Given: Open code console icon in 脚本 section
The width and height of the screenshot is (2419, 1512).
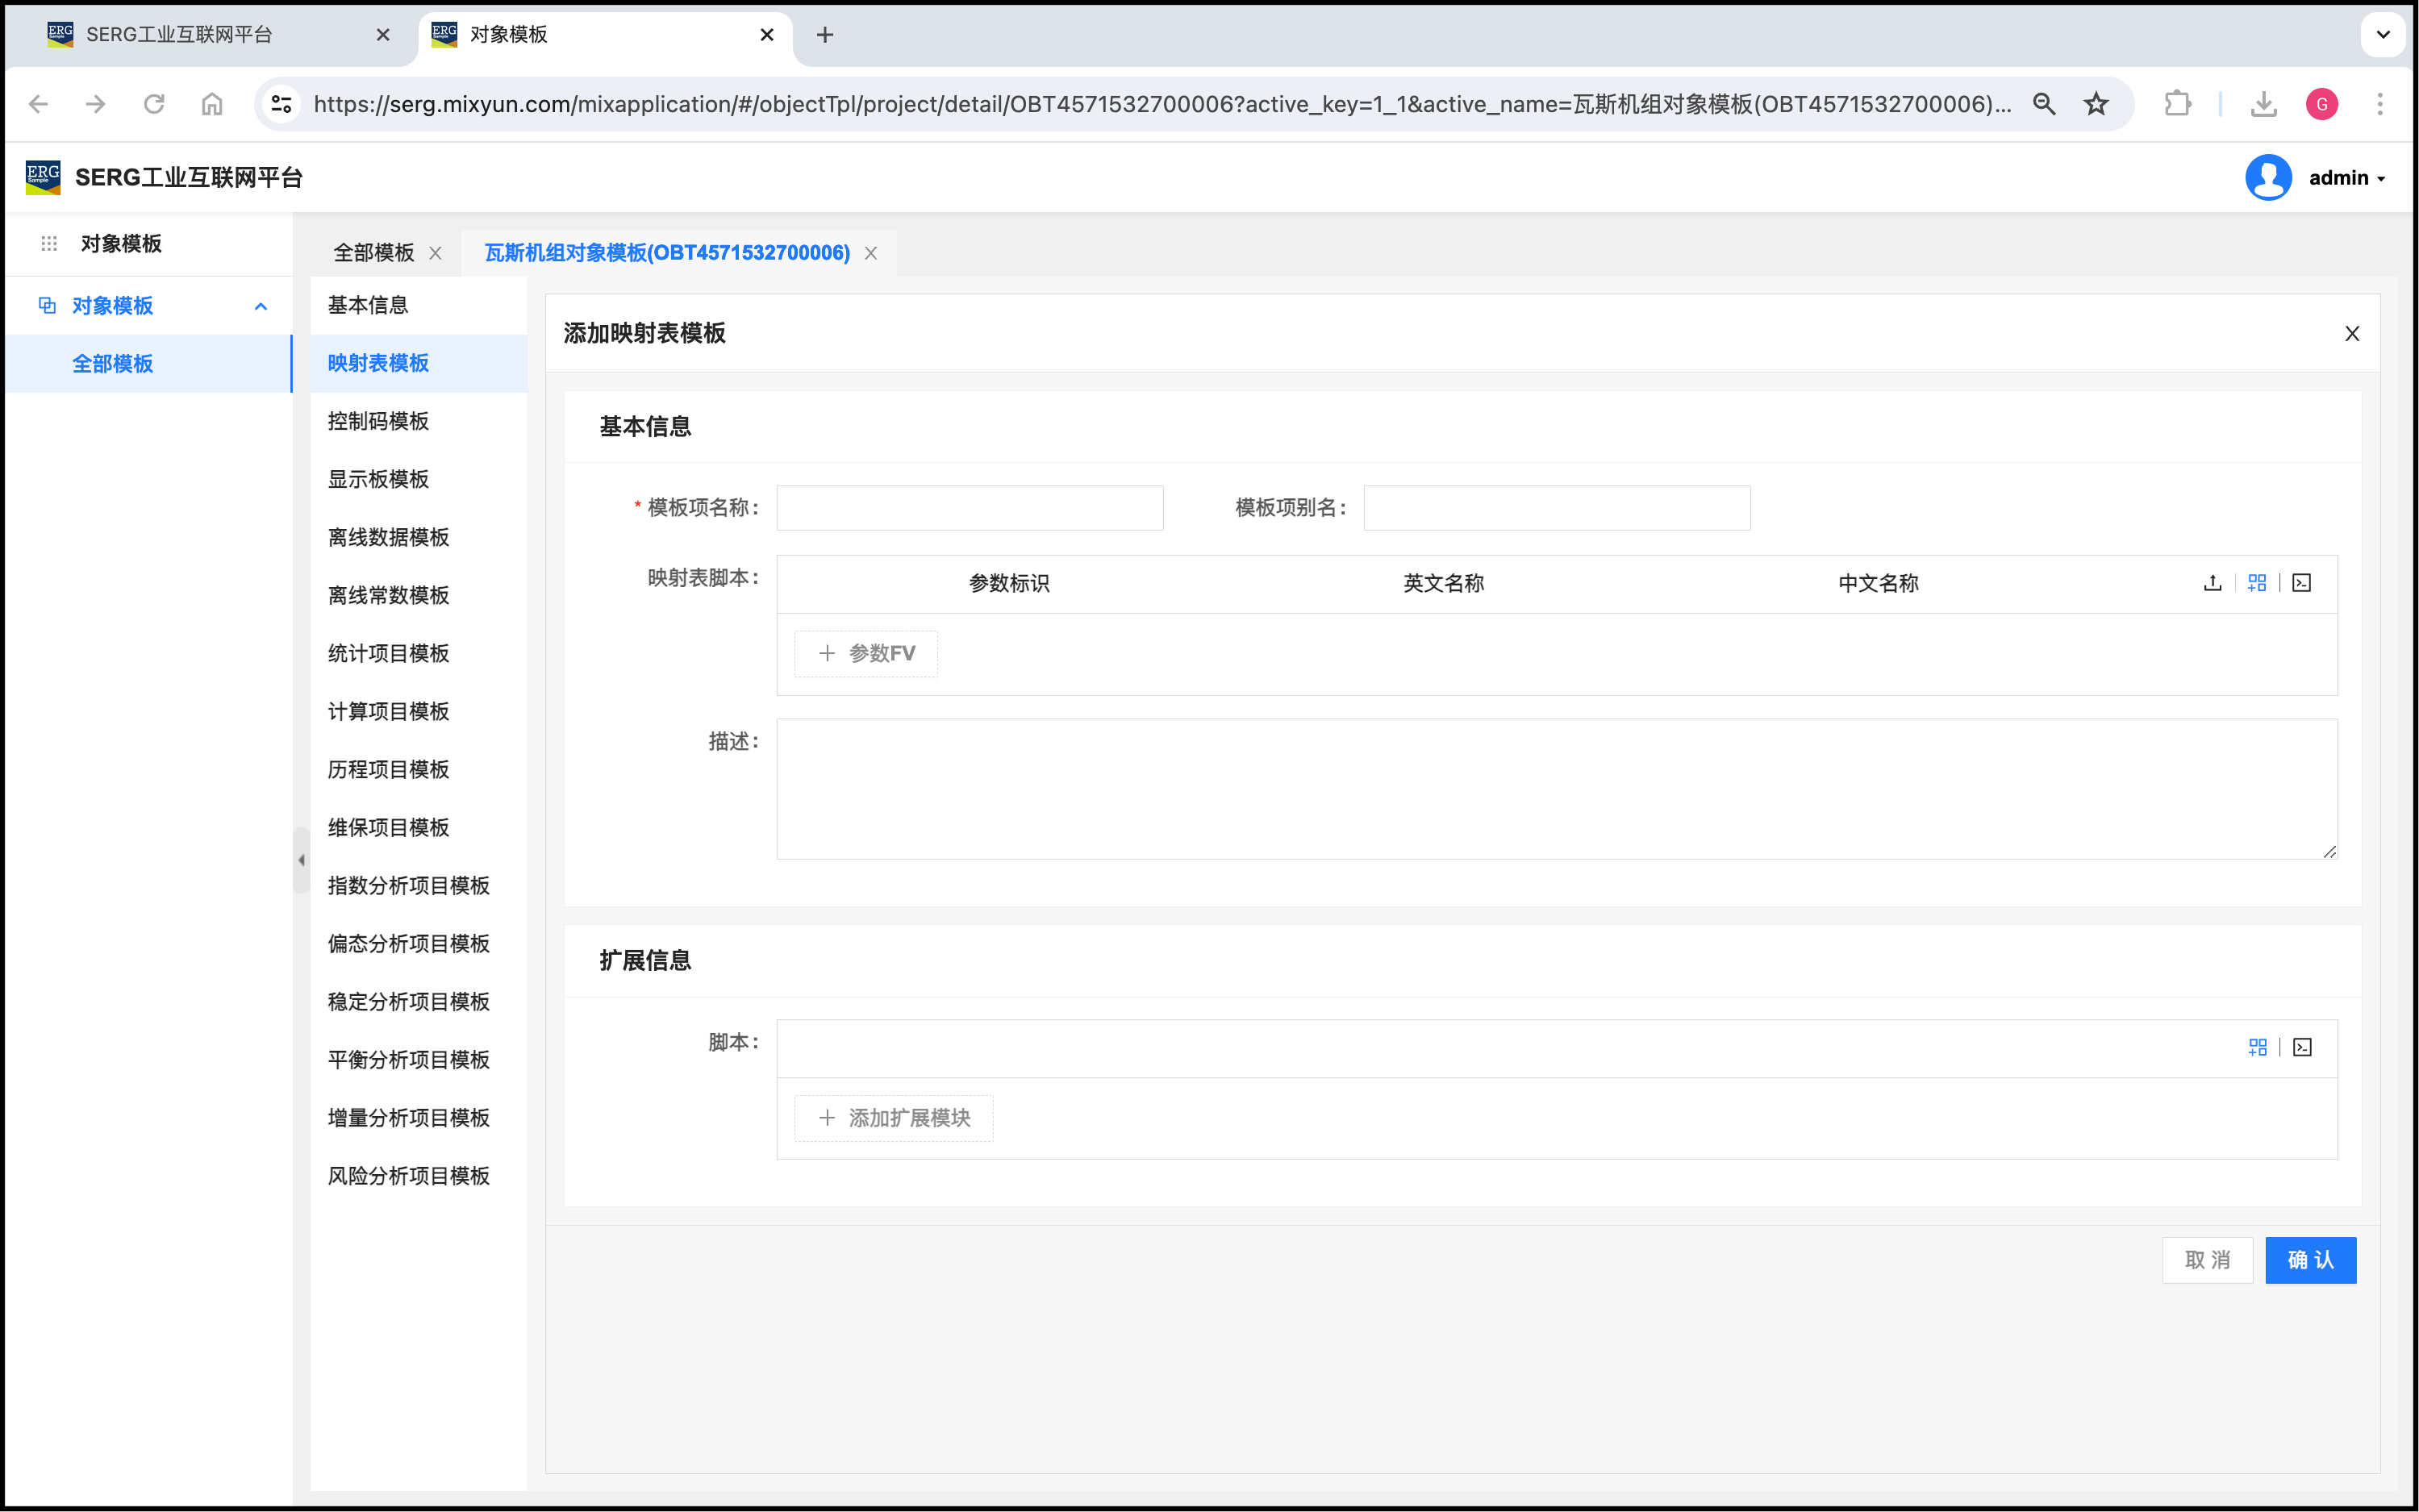Looking at the screenshot, I should [2302, 1047].
